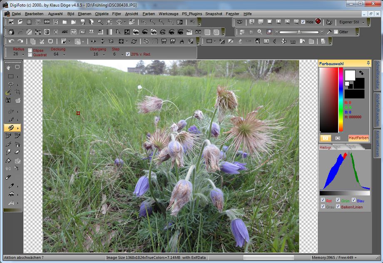
Task: Enable the Gitter grid checkbox
Action: tap(336, 32)
